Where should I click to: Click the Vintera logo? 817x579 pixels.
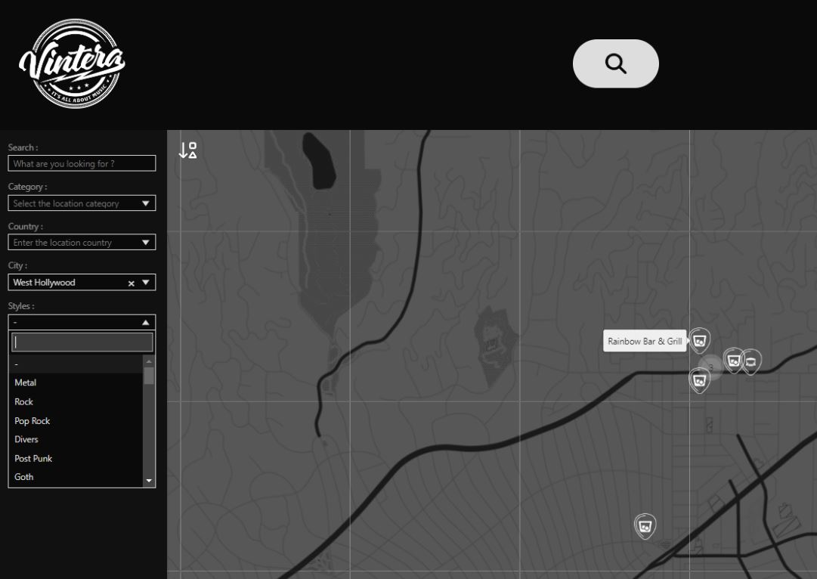point(72,64)
